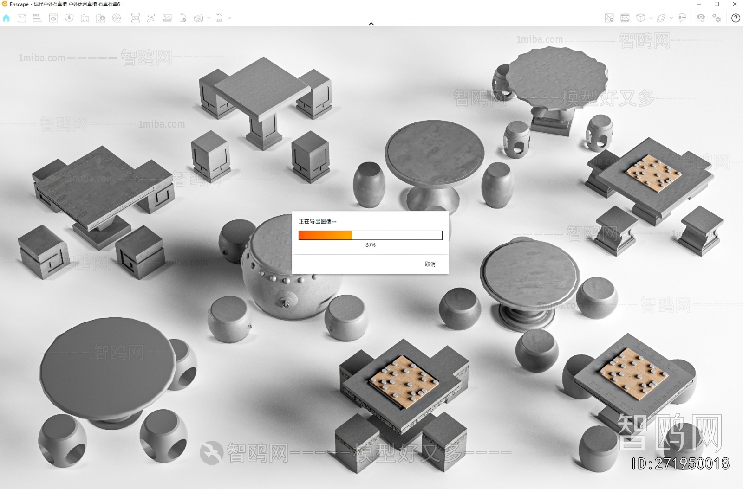Collapse the toolbar with the up chevron
The width and height of the screenshot is (743, 489).
click(371, 24)
